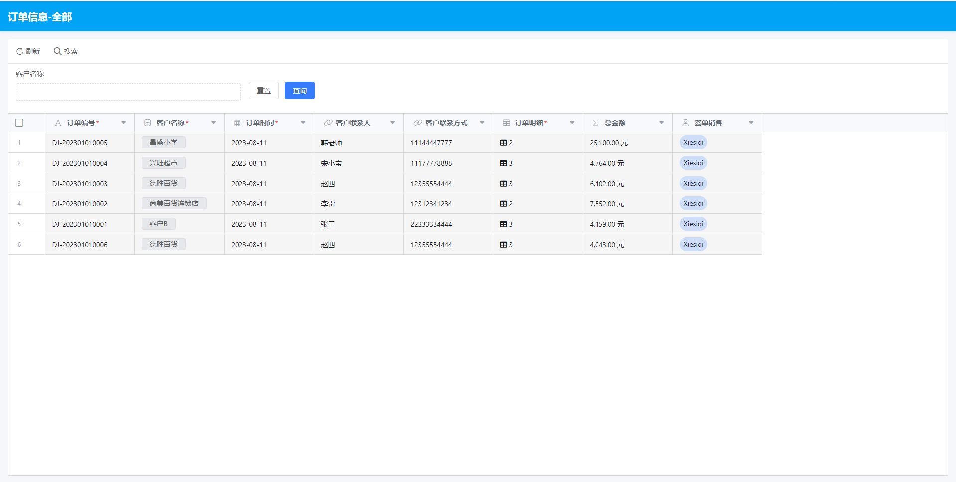Viewport: 956px width, 482px height.
Task: Open the 客户联系人 column dropdown arrow
Action: point(393,123)
